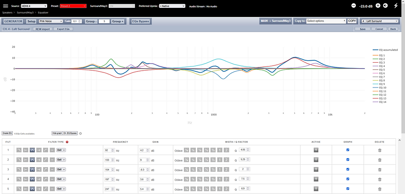Open the Preset 2 dropdown

point(73,6)
